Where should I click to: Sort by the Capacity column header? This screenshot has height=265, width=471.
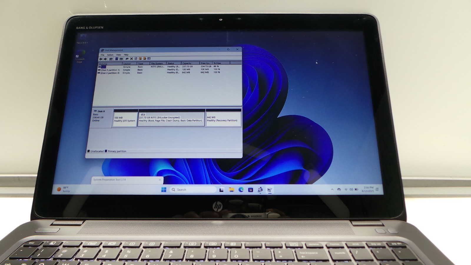[190, 63]
